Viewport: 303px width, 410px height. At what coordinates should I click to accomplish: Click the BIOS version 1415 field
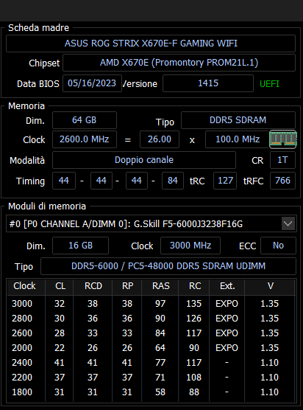[208, 83]
